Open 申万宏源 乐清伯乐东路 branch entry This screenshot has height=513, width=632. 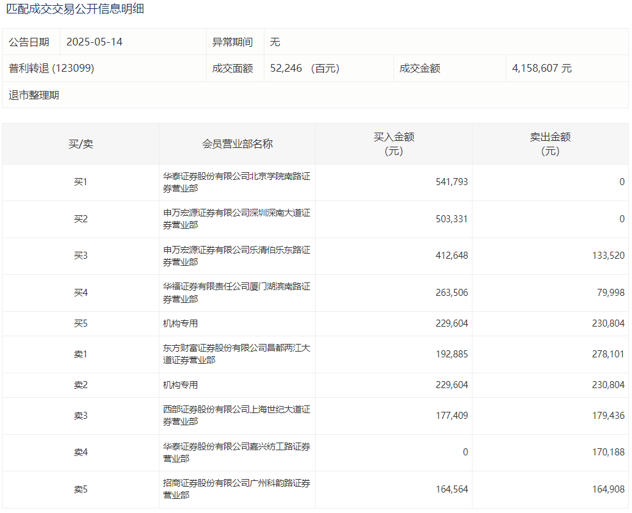(x=236, y=256)
